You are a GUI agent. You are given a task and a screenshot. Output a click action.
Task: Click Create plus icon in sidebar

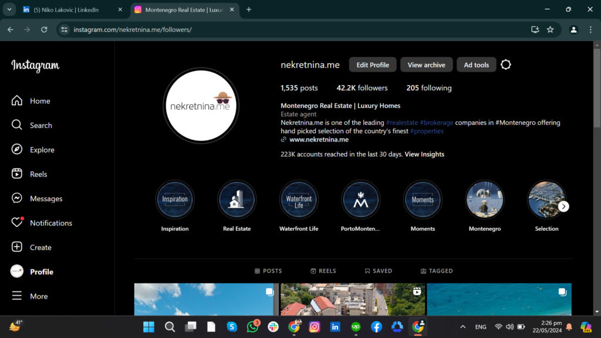click(17, 247)
